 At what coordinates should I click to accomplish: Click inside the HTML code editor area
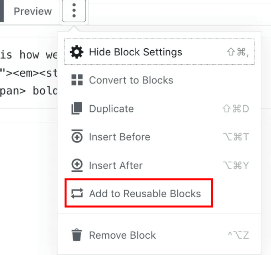click(x=29, y=73)
